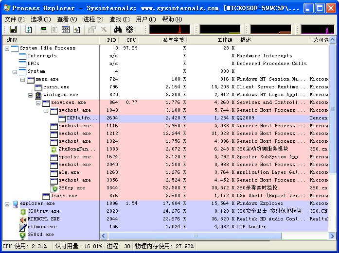The image size is (339, 253).
Task: Collapse the explorer.exe tree node
Action: pyautogui.click(x=7, y=203)
